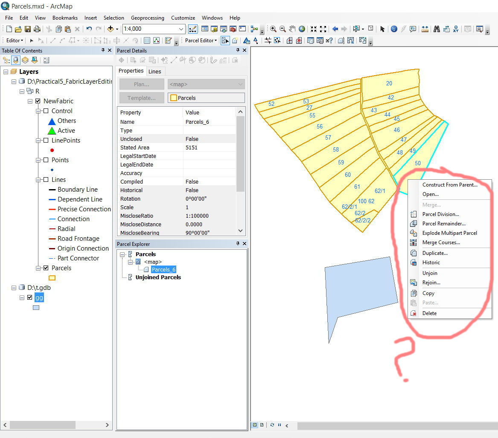Click the Full Extent globe icon

tap(302, 29)
